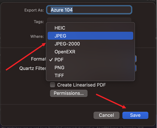This screenshot has height=128, width=157.
Task: Pick JPEG-2000 in the format menu
Action: click(90, 44)
